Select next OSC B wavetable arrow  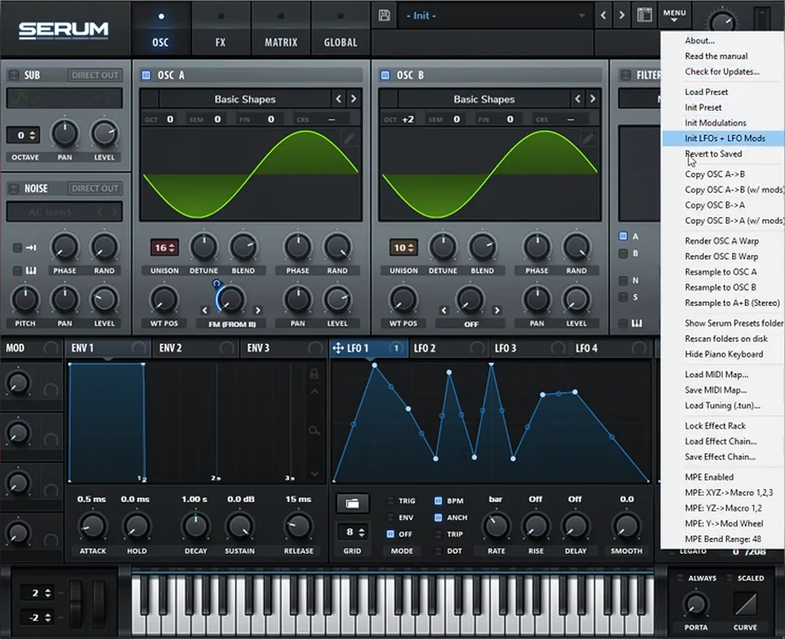592,99
